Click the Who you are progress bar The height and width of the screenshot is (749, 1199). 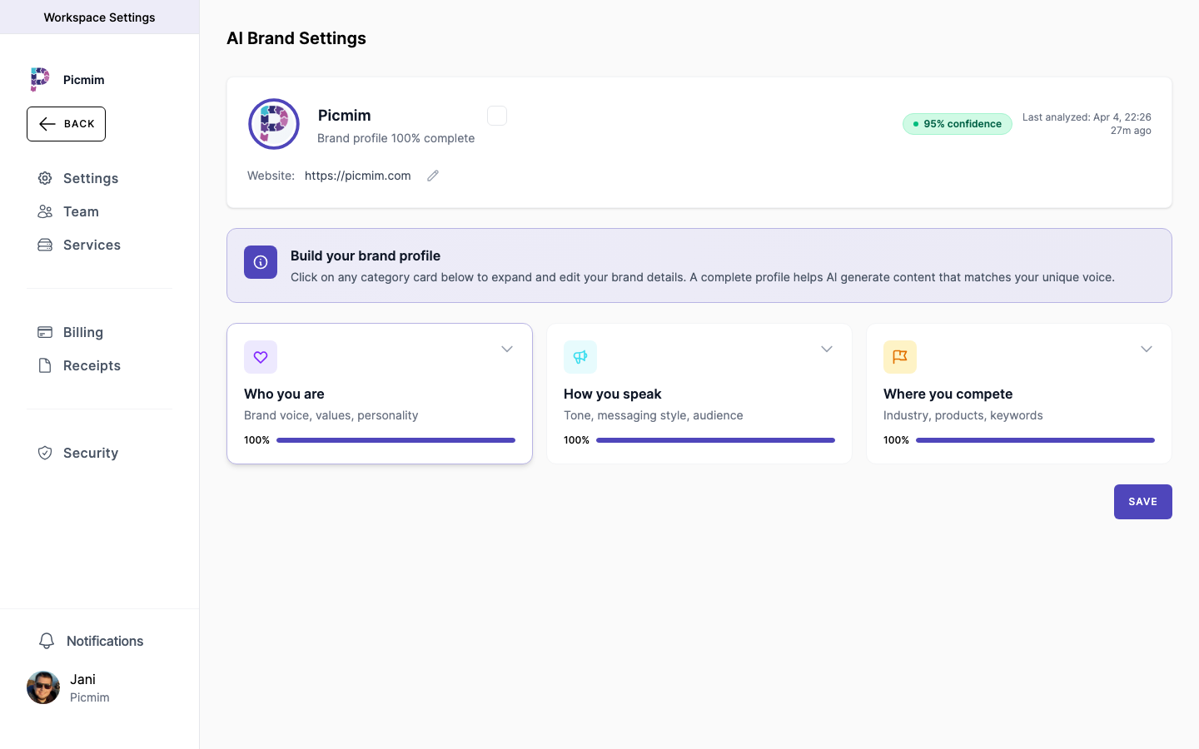point(396,440)
